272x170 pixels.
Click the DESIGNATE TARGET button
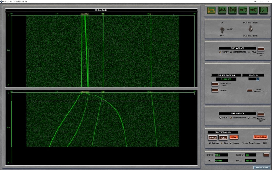click(x=215, y=84)
